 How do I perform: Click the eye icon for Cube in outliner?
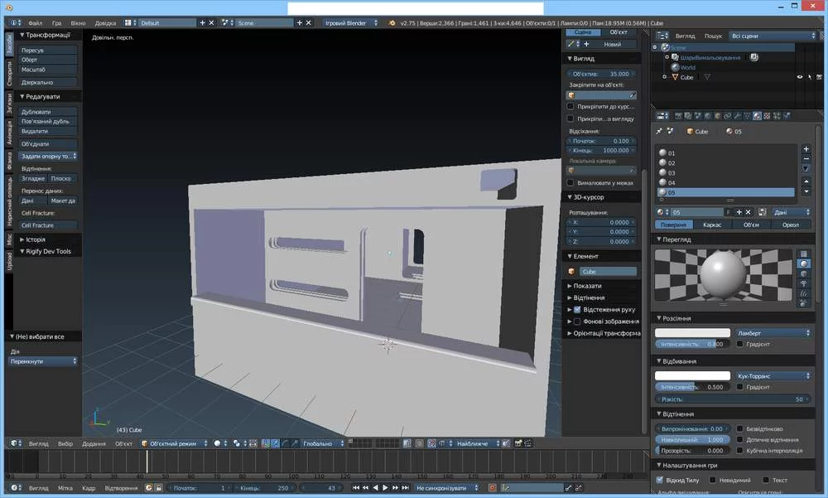(x=800, y=77)
